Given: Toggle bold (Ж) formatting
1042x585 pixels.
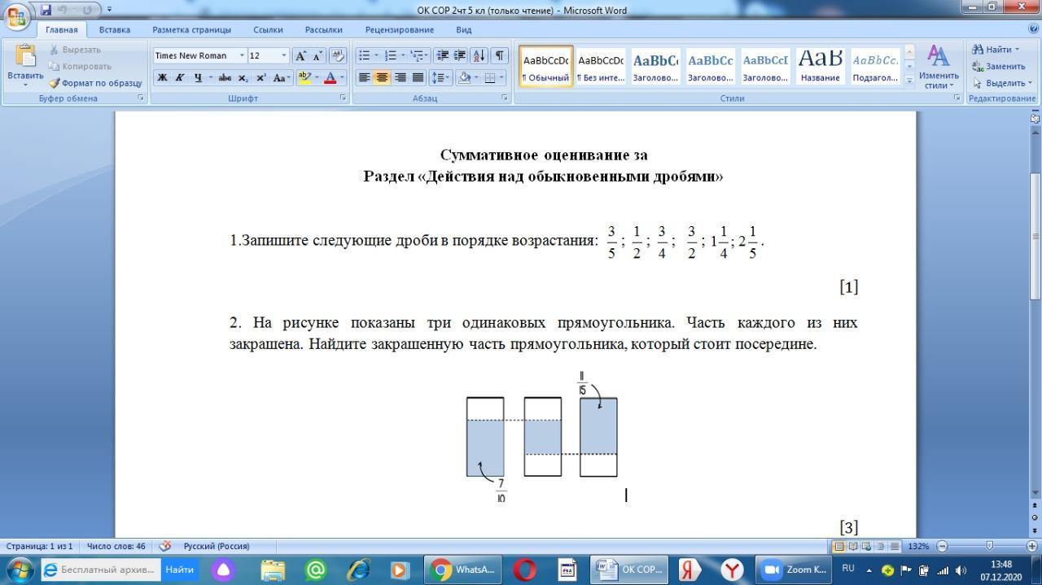Looking at the screenshot, I should (x=162, y=78).
